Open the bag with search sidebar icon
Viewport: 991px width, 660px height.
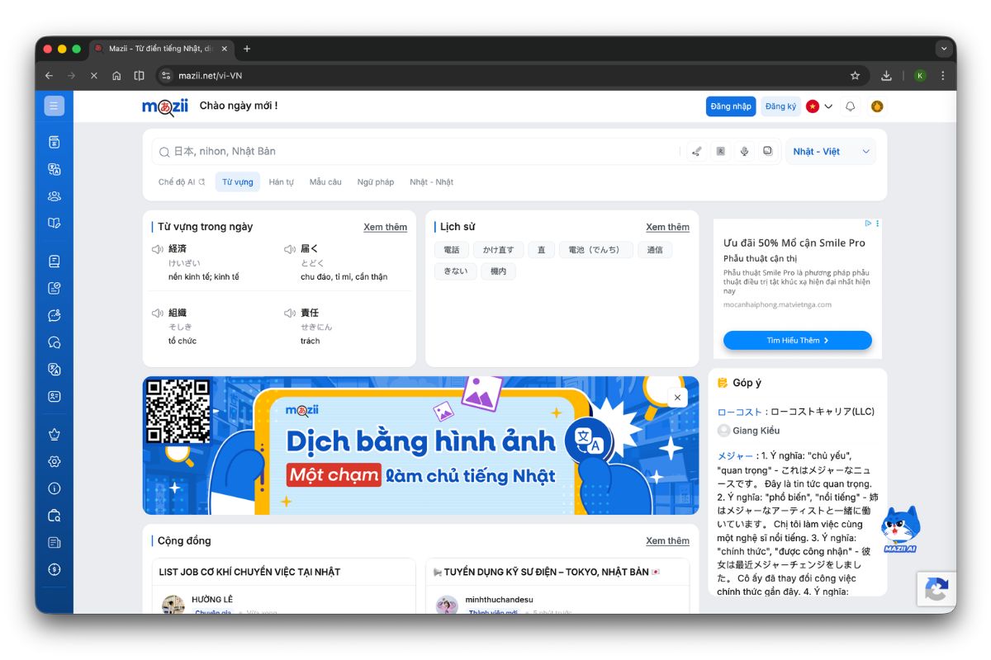54,516
